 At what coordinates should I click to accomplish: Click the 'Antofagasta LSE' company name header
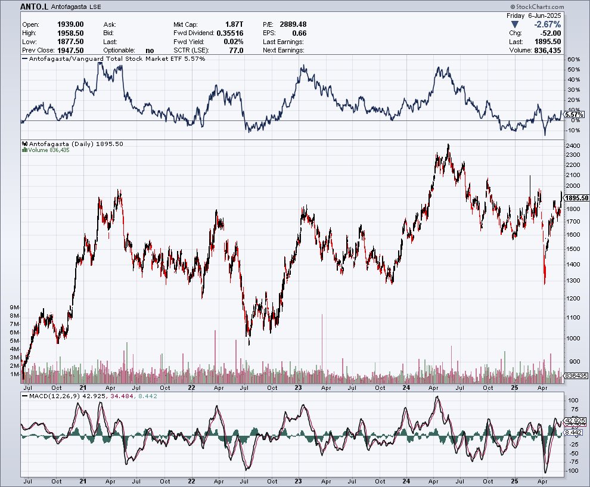coord(76,7)
